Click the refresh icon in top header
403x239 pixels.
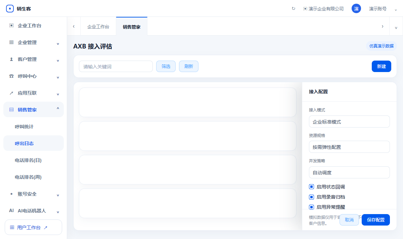294,9
